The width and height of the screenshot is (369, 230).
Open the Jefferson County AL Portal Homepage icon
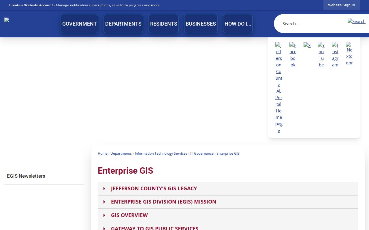coord(279,88)
